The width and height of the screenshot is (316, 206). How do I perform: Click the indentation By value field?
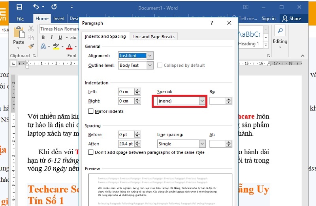point(217,101)
